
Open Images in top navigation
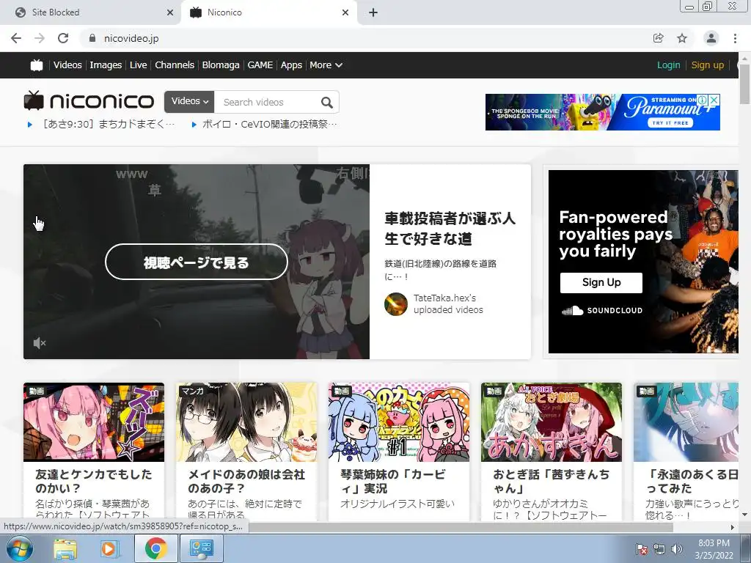(x=106, y=65)
